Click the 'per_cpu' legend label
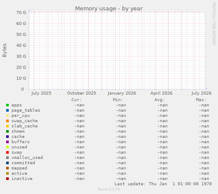218x194 pixels. 21,116
